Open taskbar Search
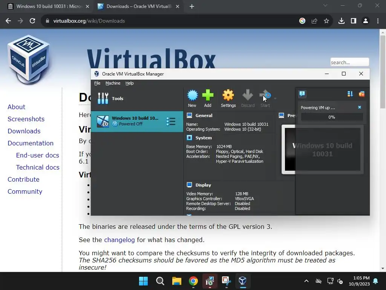 [x=160, y=281]
